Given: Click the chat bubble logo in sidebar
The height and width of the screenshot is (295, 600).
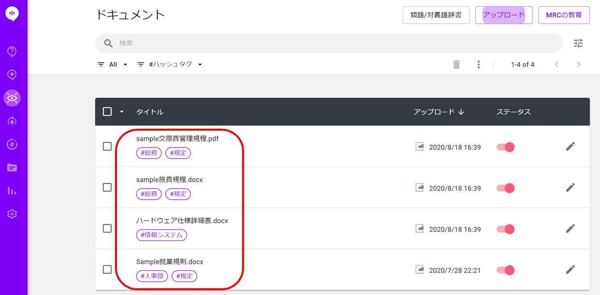Looking at the screenshot, I should pos(12,14).
